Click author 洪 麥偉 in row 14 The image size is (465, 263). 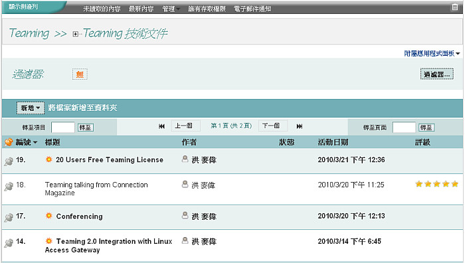[204, 242]
